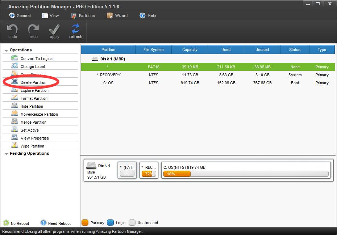Open the View menu

50,16
